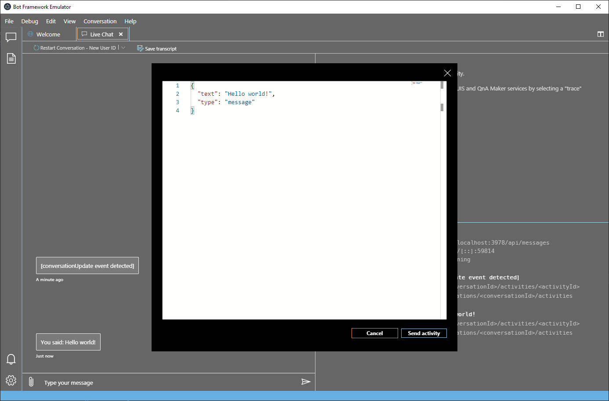Click the Restart Conversation refresh icon

tap(36, 48)
